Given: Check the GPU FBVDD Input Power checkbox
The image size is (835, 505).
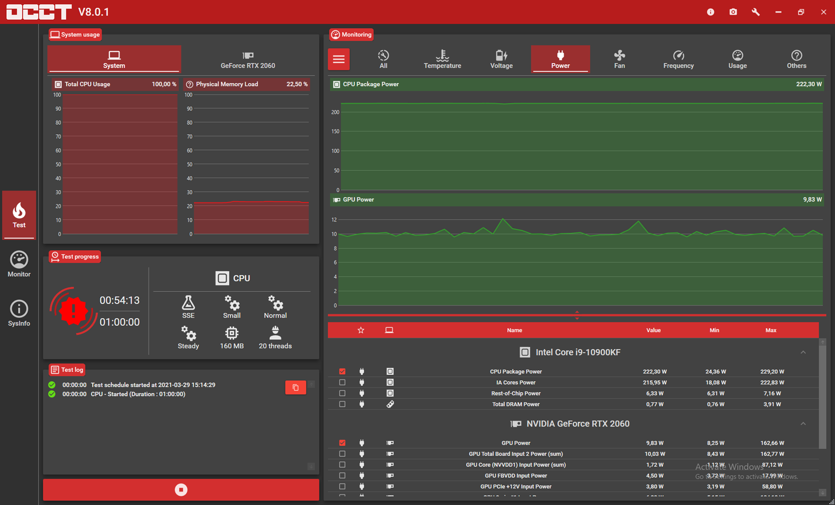Looking at the screenshot, I should click(x=342, y=476).
